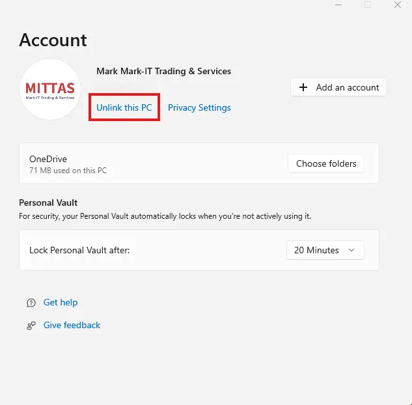Click the Unlink this PC link

124,107
